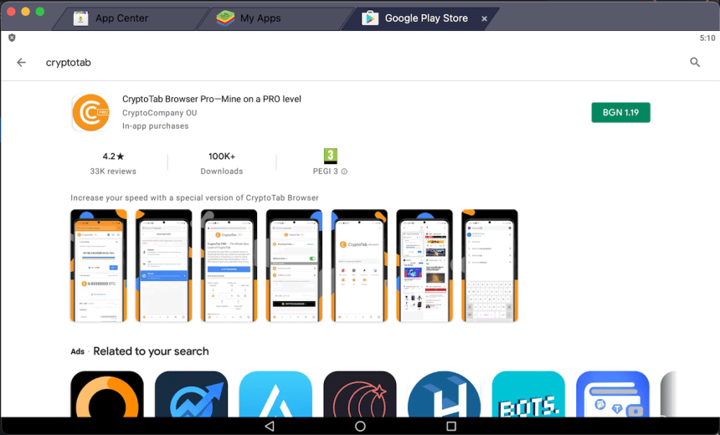Open the fourth app screenshot
The image size is (720, 435).
click(294, 266)
